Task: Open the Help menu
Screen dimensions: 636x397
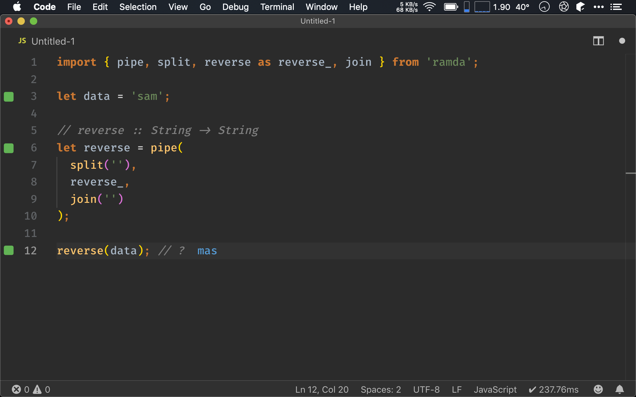Action: 358,7
